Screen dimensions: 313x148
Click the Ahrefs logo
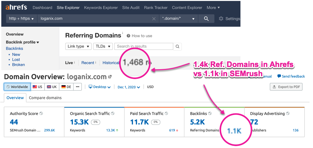(x=16, y=7)
